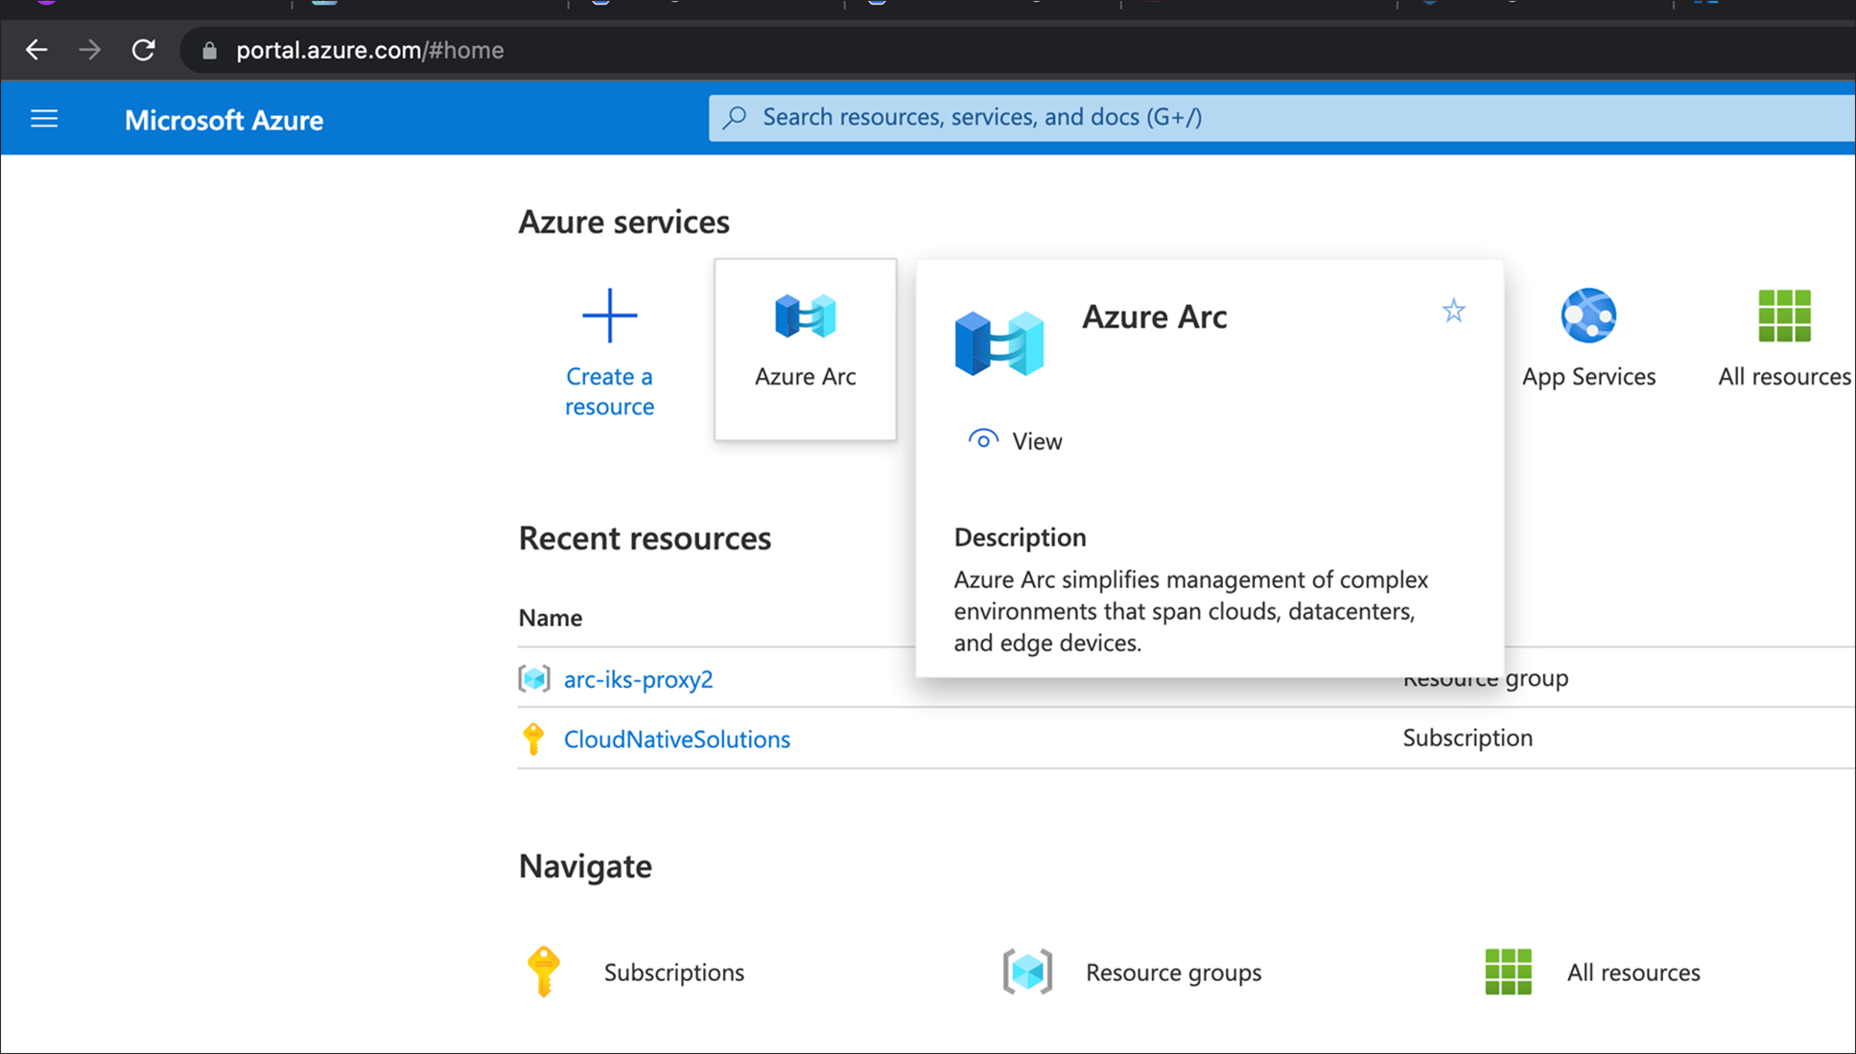Click the padlock icon in address bar
This screenshot has height=1054, width=1856.
click(209, 50)
